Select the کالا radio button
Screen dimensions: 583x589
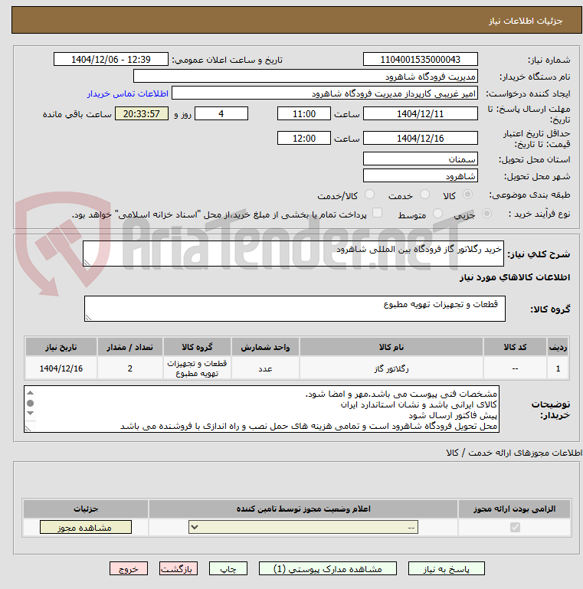(467, 195)
